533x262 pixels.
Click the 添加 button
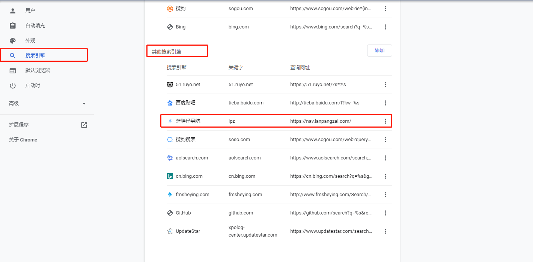[379, 50]
